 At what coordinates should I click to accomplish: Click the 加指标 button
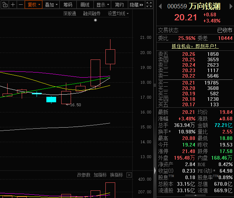click(x=100, y=175)
